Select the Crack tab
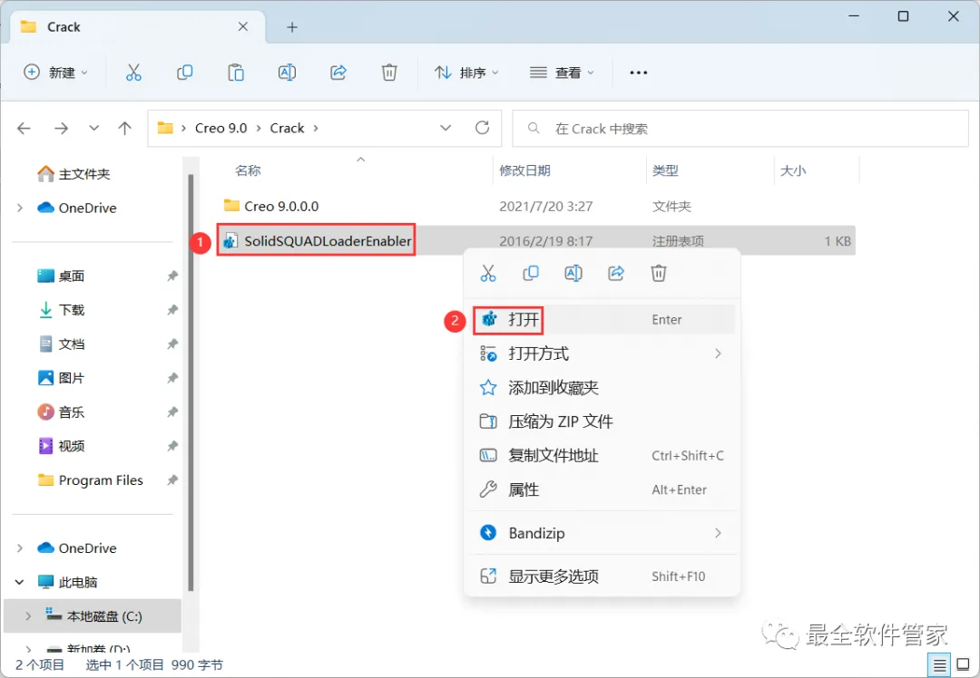This screenshot has height=678, width=980. coord(138,27)
